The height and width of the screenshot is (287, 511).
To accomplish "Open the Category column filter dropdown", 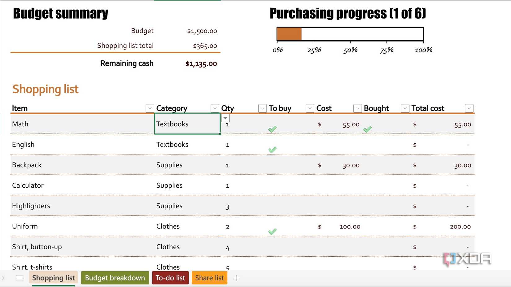I will 215,108.
